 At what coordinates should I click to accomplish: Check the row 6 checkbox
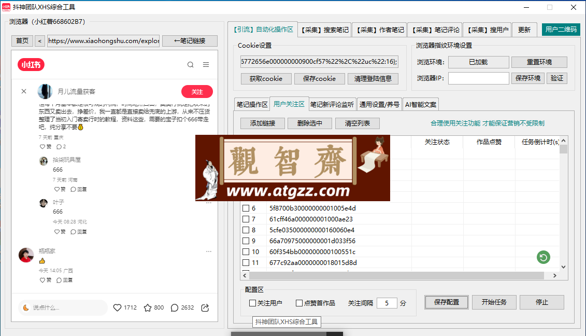(x=246, y=208)
